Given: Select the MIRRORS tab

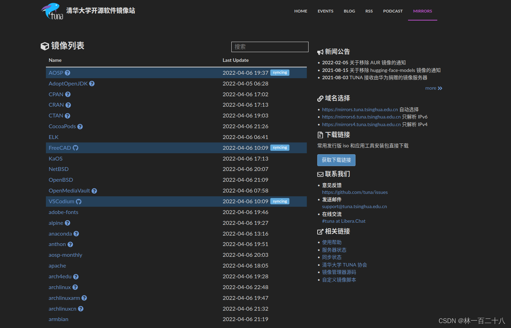Looking at the screenshot, I should (423, 11).
